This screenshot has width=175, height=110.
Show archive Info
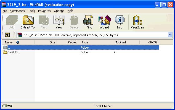click(x=120, y=22)
